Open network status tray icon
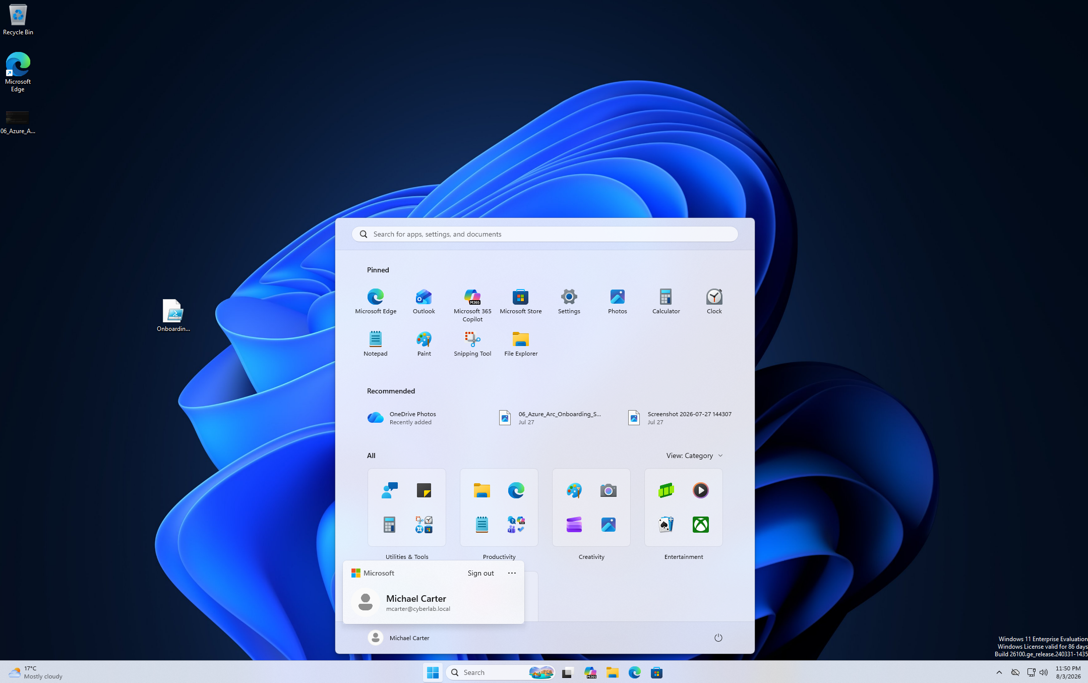 point(1031,672)
